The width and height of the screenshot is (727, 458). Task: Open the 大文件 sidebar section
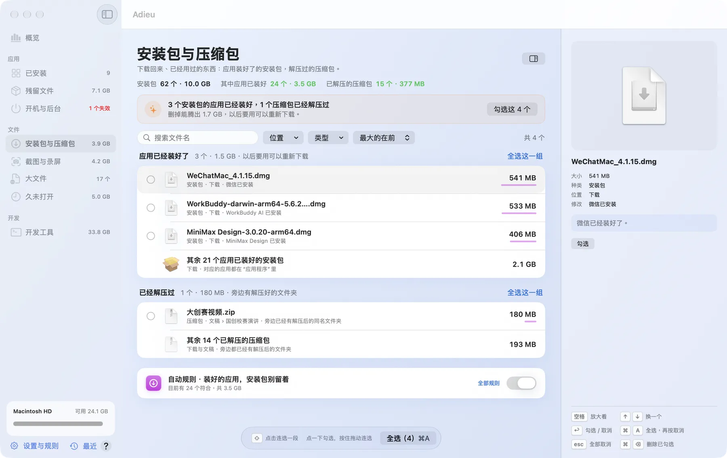pos(61,179)
